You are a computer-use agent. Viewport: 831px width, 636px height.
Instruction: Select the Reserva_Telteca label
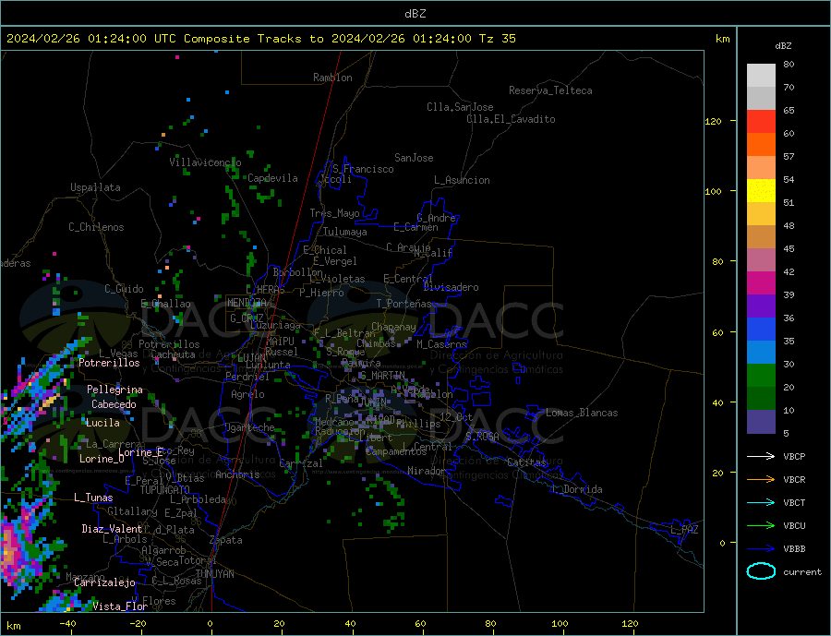(550, 90)
